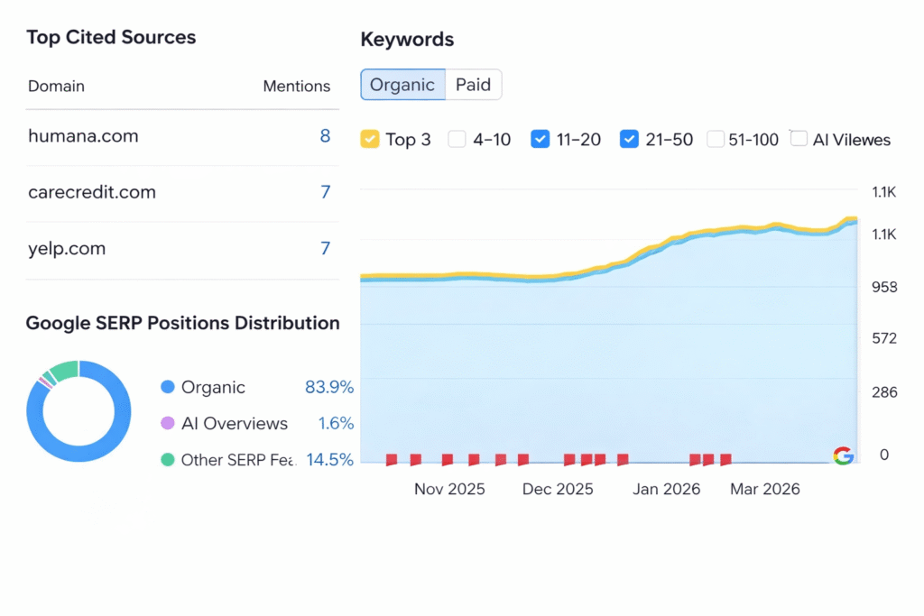The width and height of the screenshot is (924, 616).
Task: Select the Organic keywords tab
Action: coord(402,85)
